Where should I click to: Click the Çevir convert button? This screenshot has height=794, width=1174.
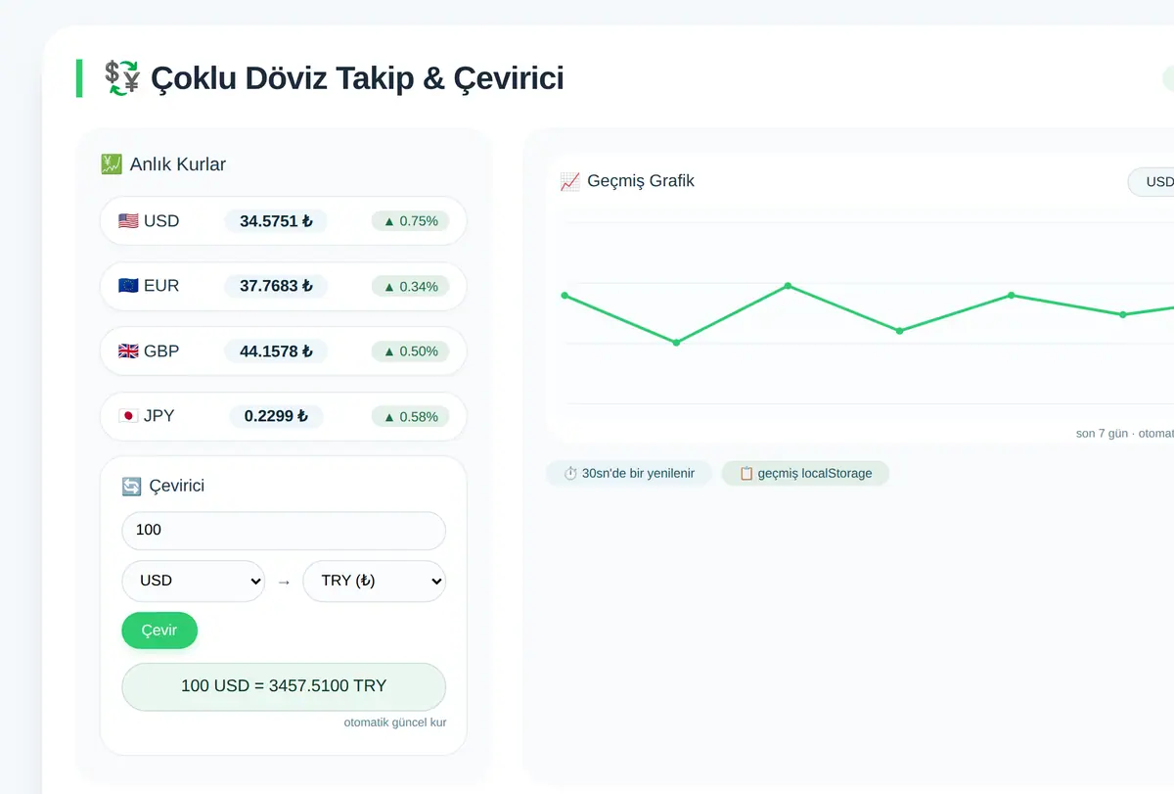(159, 631)
